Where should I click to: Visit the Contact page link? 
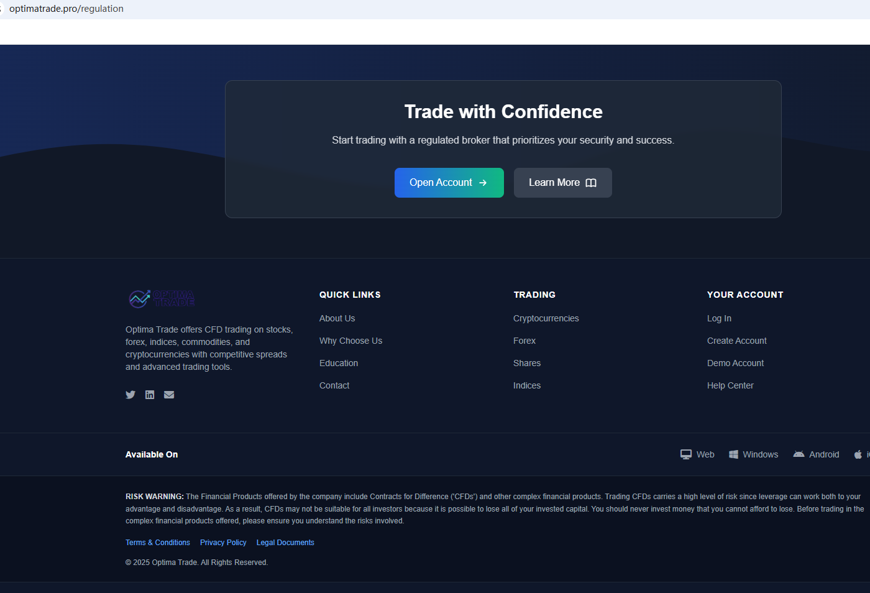pyautogui.click(x=334, y=385)
